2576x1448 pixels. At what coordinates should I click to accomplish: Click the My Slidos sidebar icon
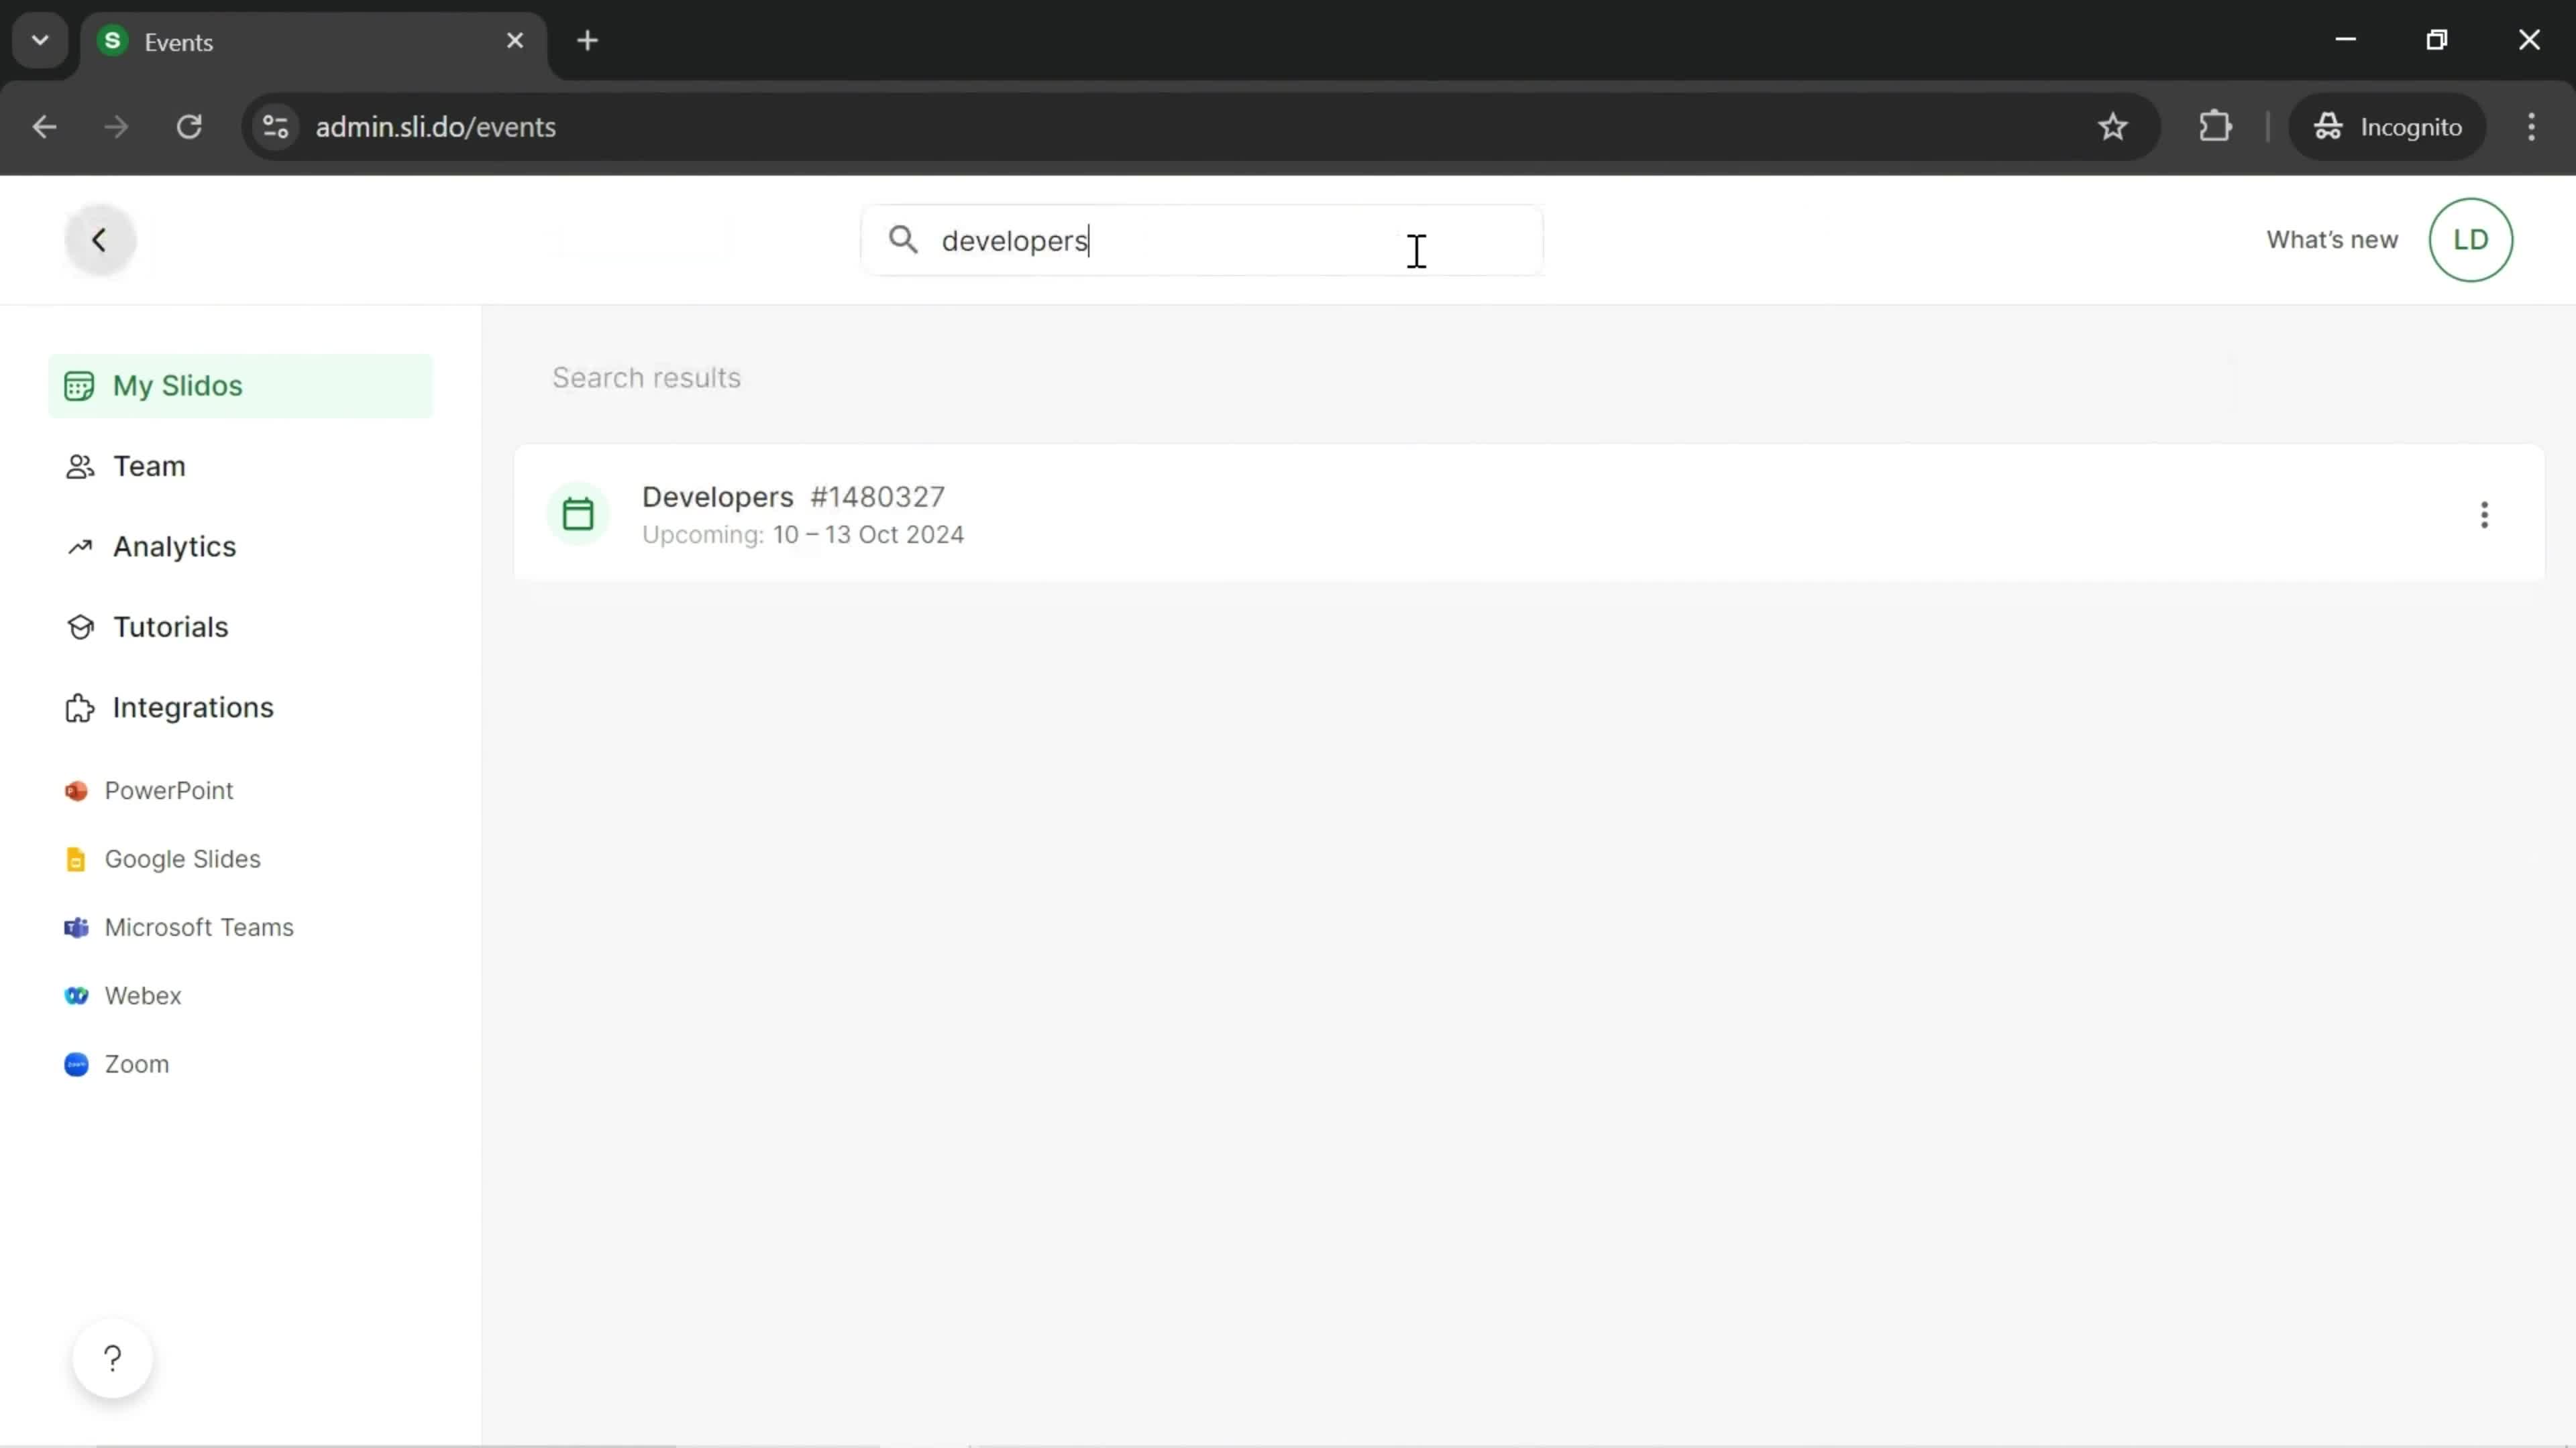click(x=78, y=385)
